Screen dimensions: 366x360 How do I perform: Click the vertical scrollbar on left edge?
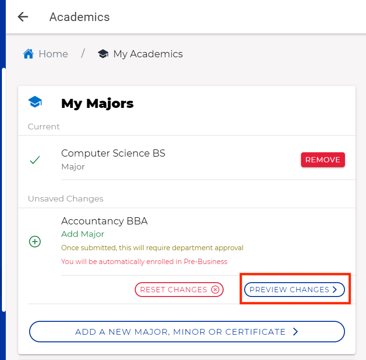tap(3, 190)
